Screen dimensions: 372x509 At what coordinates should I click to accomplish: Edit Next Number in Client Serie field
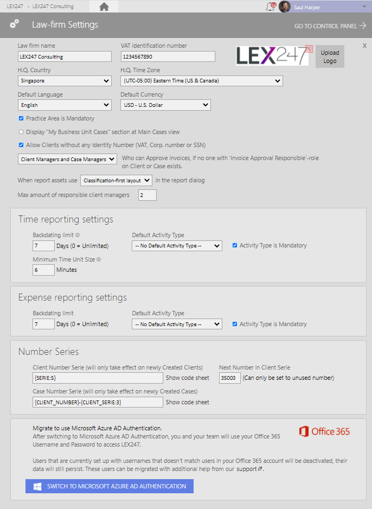click(x=229, y=378)
